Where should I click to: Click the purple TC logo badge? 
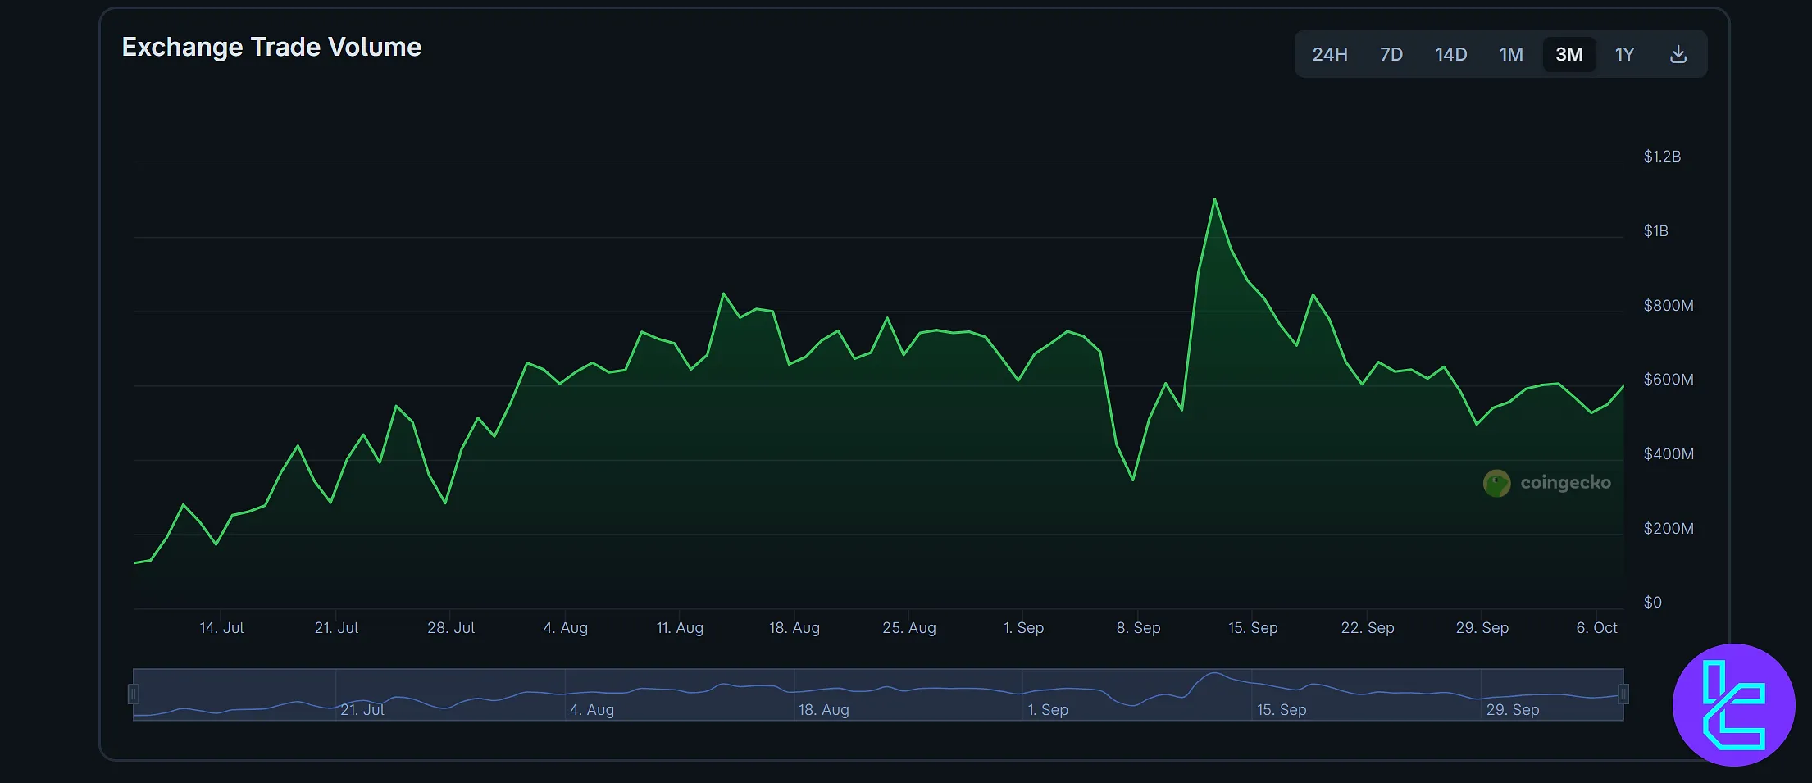coord(1733,705)
